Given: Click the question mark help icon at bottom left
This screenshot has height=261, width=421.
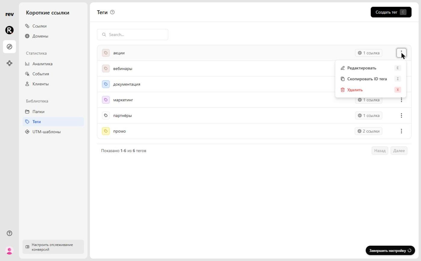Looking at the screenshot, I should 9,233.
